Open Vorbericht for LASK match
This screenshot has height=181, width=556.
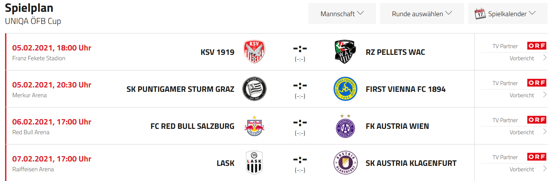[x=528, y=169]
